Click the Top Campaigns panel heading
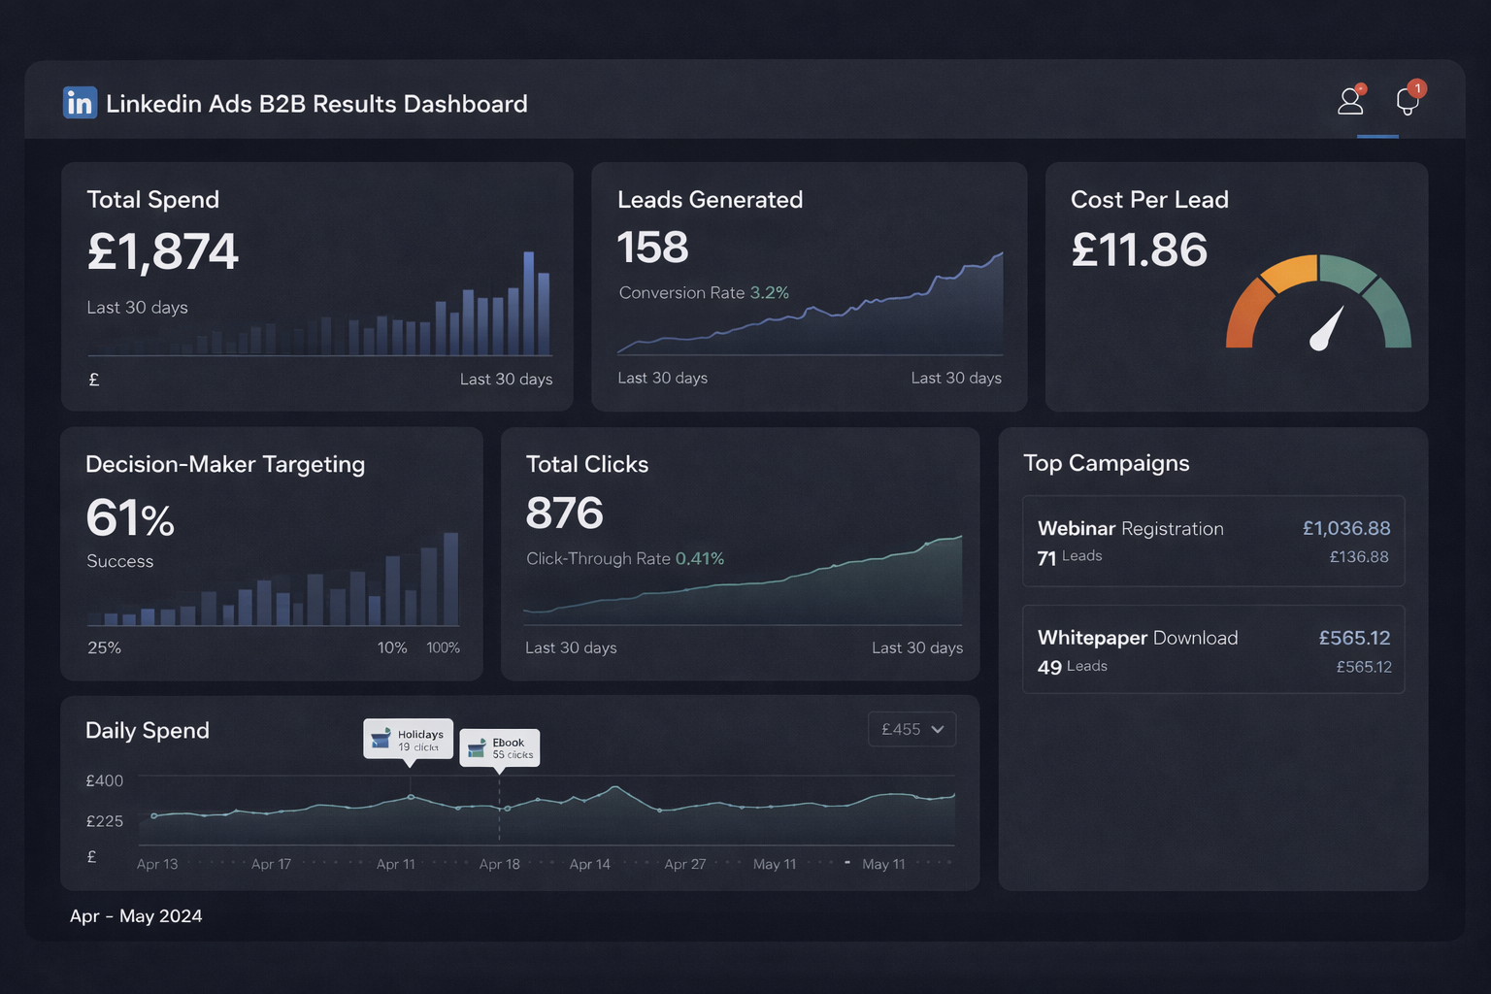The image size is (1491, 994). (1107, 463)
